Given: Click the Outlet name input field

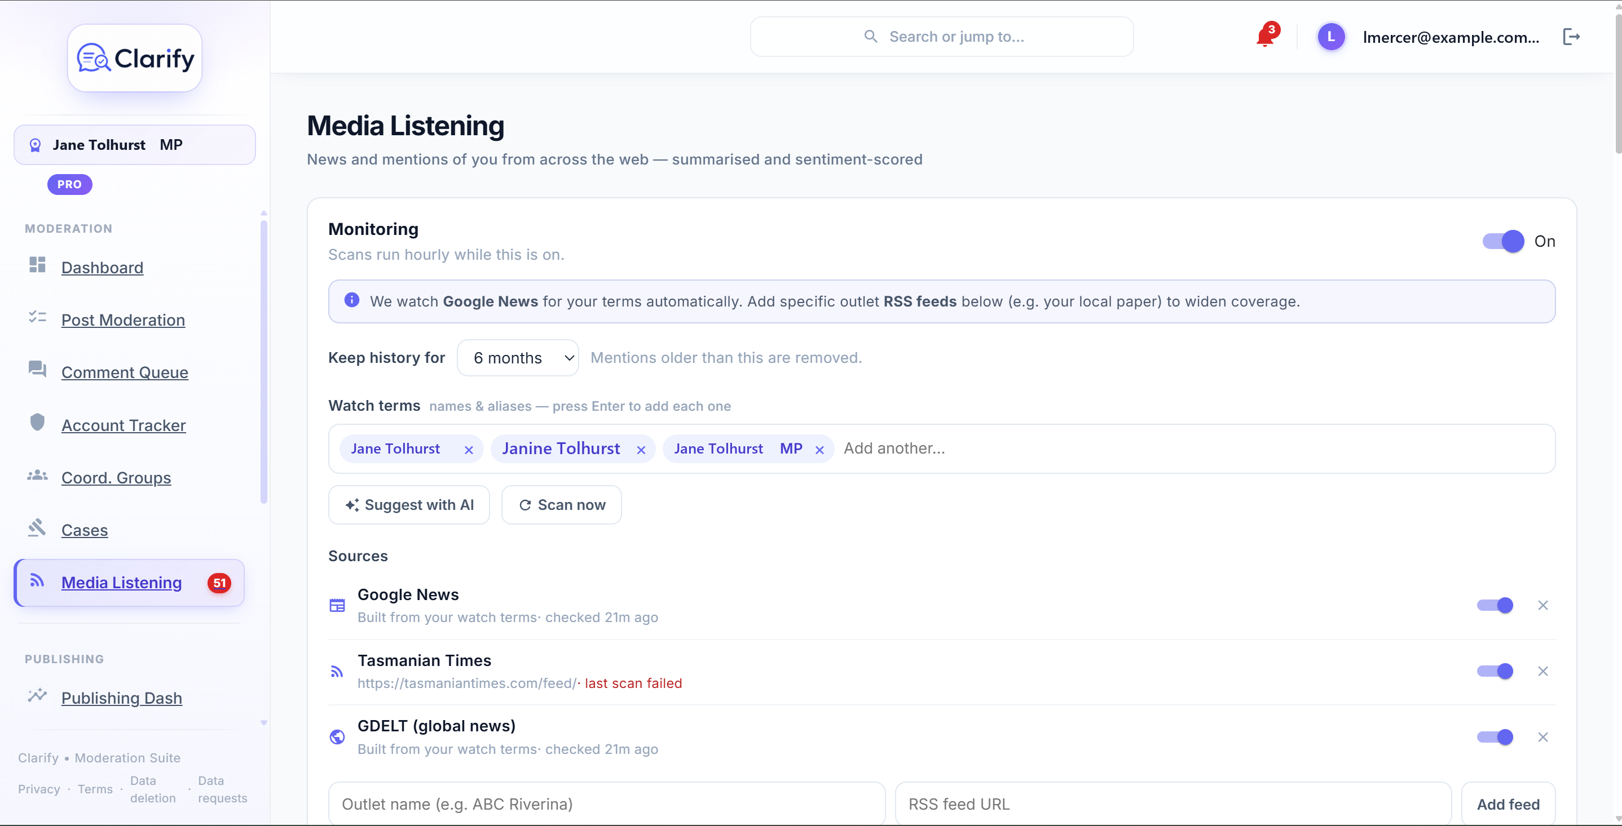Looking at the screenshot, I should coord(607,803).
